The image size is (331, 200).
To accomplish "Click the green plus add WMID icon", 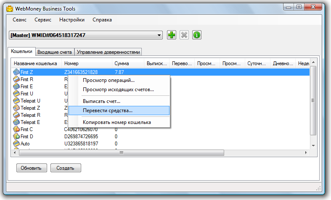I will tap(172, 35).
